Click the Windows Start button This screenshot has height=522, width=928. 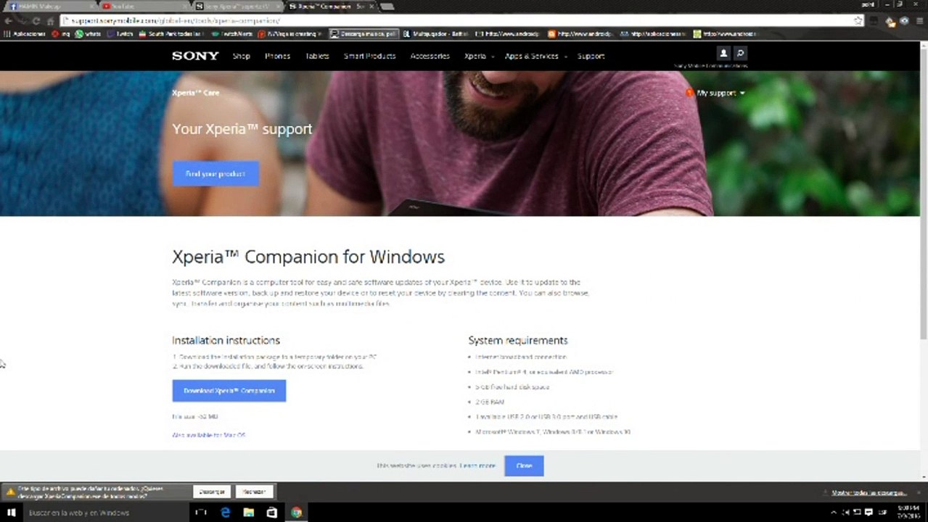pos(11,513)
